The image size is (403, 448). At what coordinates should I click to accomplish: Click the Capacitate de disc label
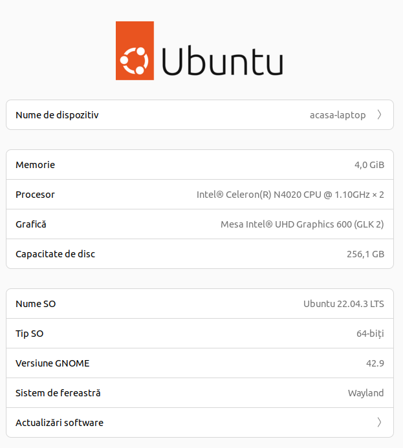[x=55, y=254]
